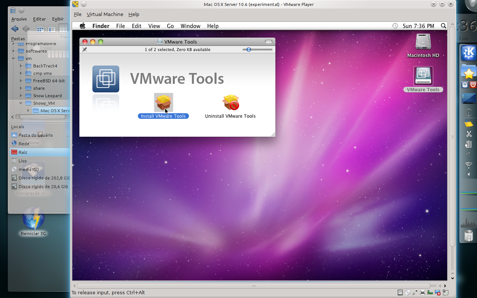Switch file manager to columns view
This screenshot has width=477, height=298.
63,29
